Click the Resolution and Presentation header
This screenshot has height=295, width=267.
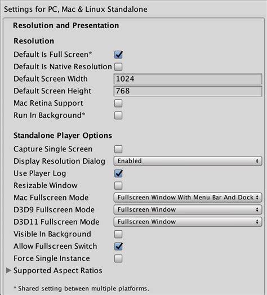click(66, 25)
